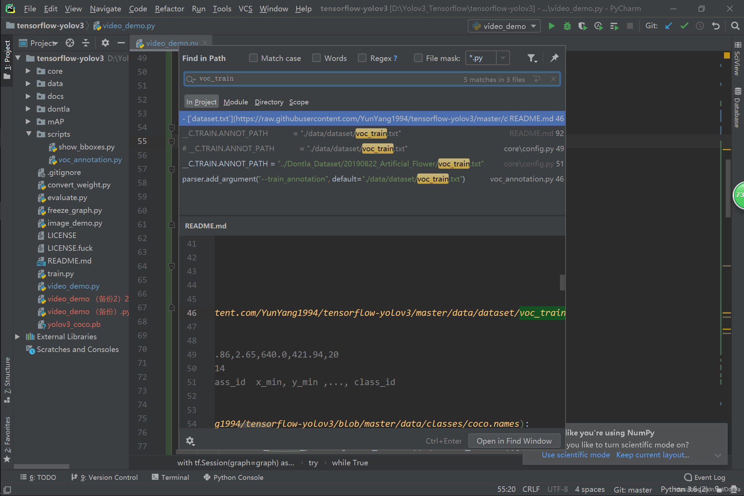Click the Git commit checkmark icon
The image size is (744, 496).
click(684, 26)
